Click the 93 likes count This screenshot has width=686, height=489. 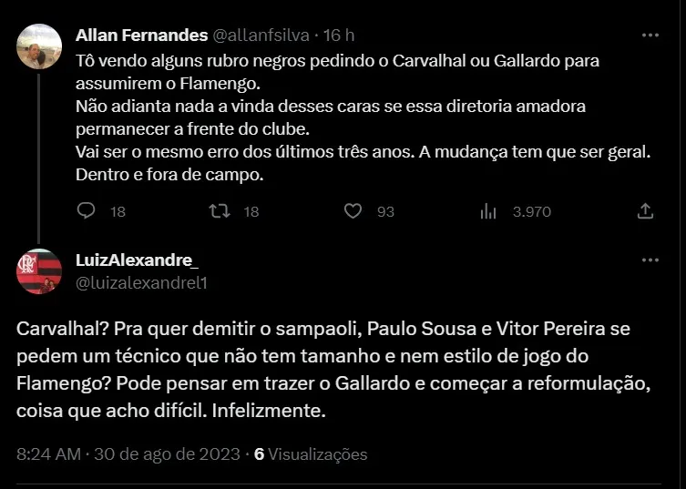coord(385,211)
